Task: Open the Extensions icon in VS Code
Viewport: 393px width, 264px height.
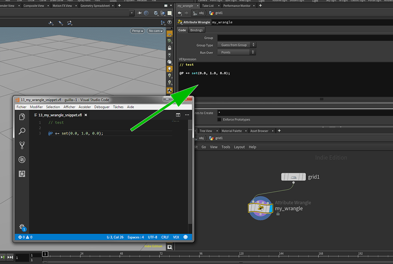Action: 22,174
